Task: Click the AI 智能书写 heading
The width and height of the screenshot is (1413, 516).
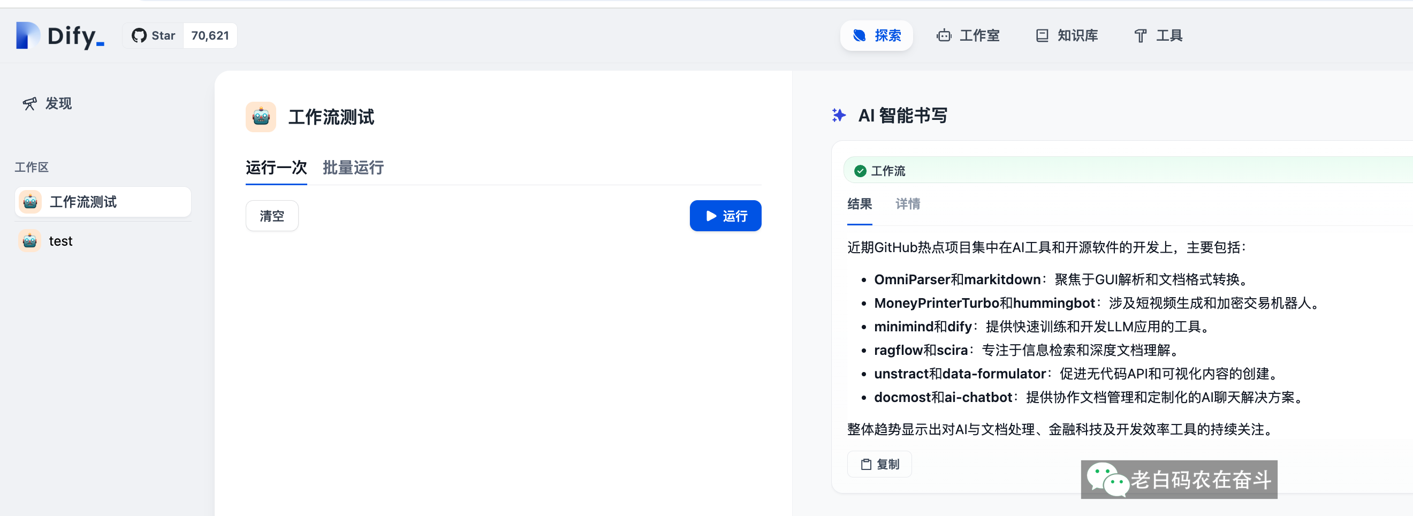Action: 902,116
